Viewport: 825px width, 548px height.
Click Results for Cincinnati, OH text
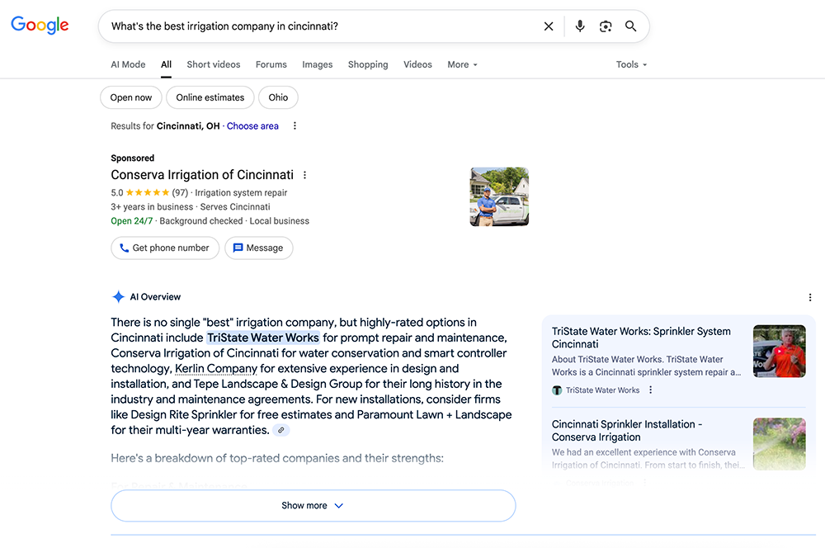coord(165,125)
